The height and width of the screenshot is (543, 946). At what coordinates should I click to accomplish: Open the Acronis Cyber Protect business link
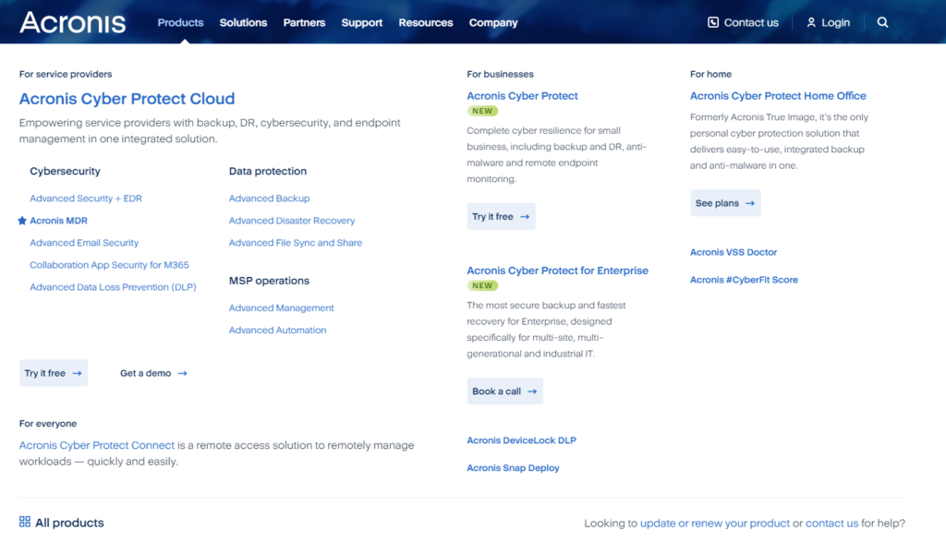tap(522, 96)
